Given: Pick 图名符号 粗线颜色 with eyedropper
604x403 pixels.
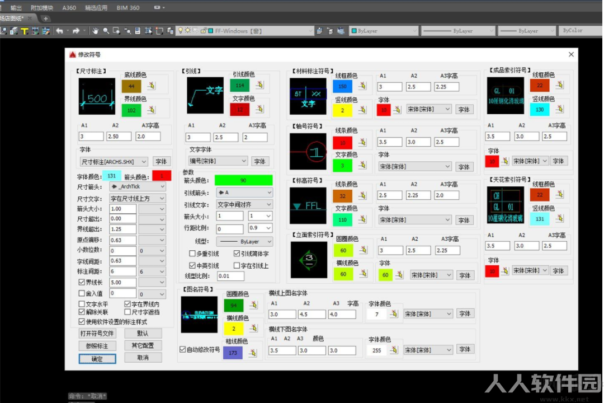Looking at the screenshot, I should pos(252,353).
